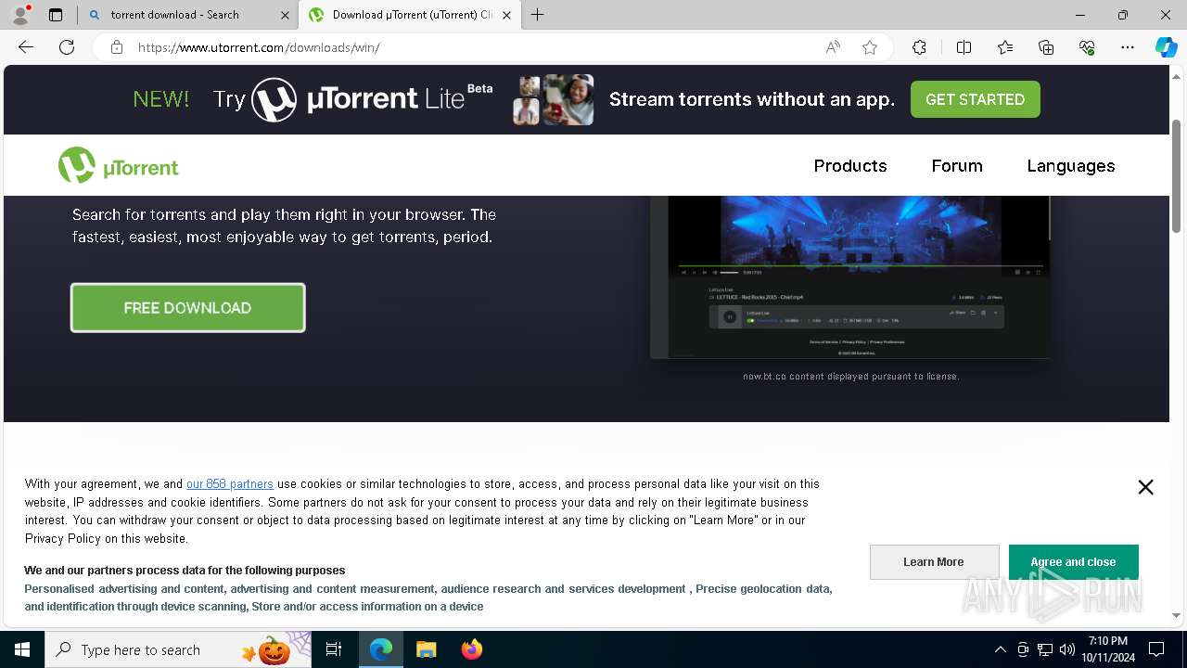This screenshot has height=668, width=1187.
Task: Click the banner people photos thumbnail
Action: pos(554,99)
